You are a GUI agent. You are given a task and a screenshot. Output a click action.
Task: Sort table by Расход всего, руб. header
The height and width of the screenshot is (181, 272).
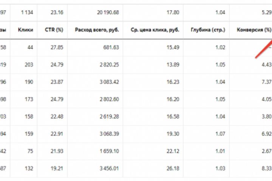(97, 29)
